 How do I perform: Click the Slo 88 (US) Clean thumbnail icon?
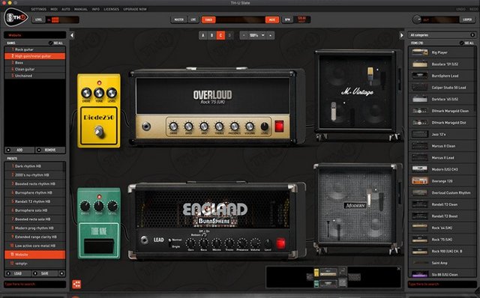click(420, 274)
